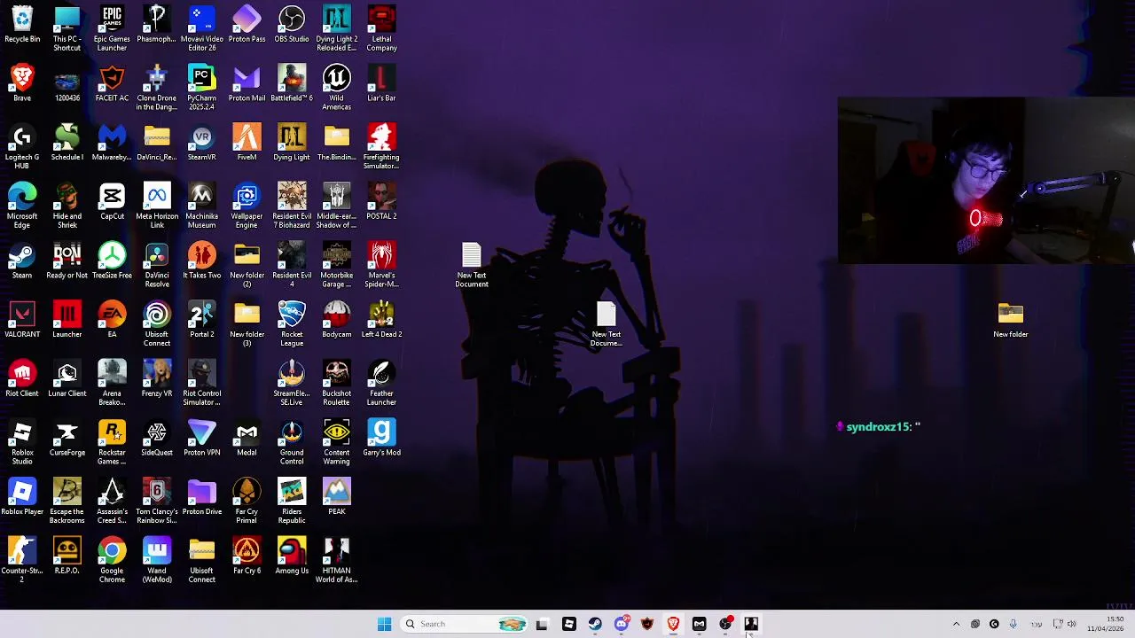
Task: Select POSTAL 2 desktop icon
Action: (381, 202)
